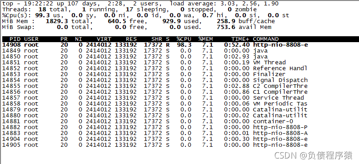This screenshot has width=359, height=164.
Task: Click the R state flag of PID 14908
Action: pos(168,45)
